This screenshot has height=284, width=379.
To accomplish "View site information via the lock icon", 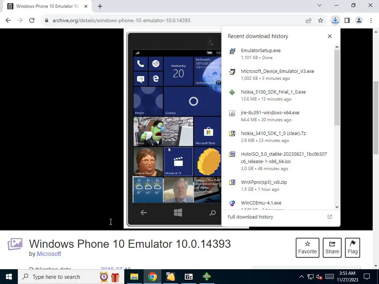I will 47,21.
